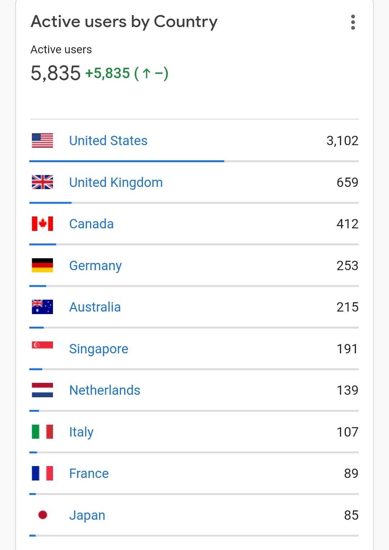
Task: Click the United States blue progress bar
Action: coord(127,161)
